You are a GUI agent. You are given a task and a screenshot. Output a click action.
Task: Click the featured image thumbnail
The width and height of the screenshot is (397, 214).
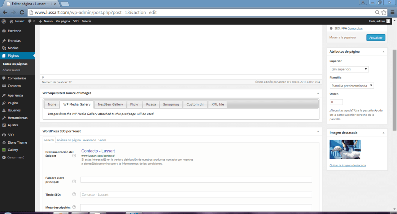345,149
